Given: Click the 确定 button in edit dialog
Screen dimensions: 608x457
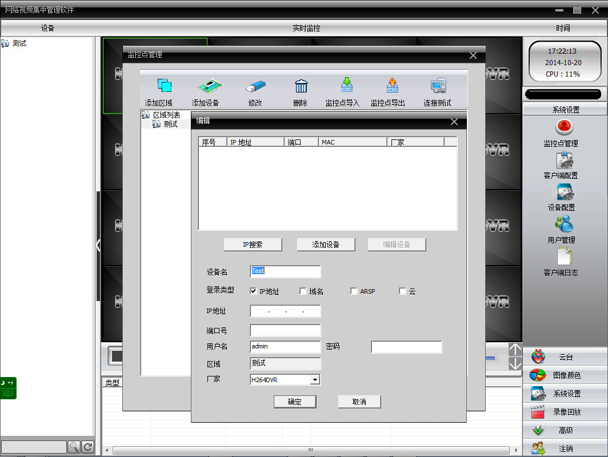Looking at the screenshot, I should coord(295,402).
